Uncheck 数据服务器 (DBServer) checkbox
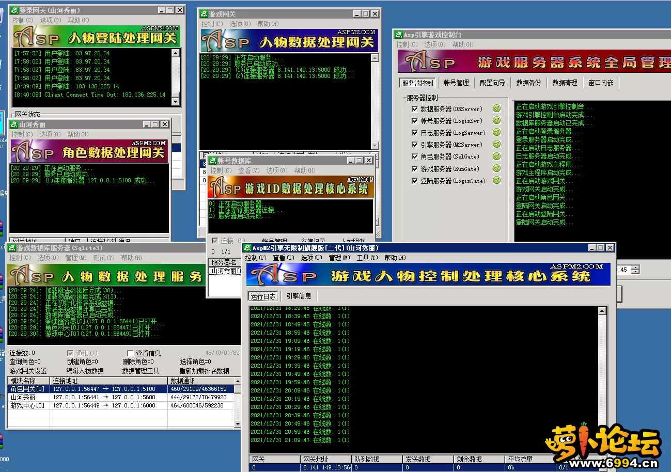Viewport: 671px width, 472px height. (415, 109)
